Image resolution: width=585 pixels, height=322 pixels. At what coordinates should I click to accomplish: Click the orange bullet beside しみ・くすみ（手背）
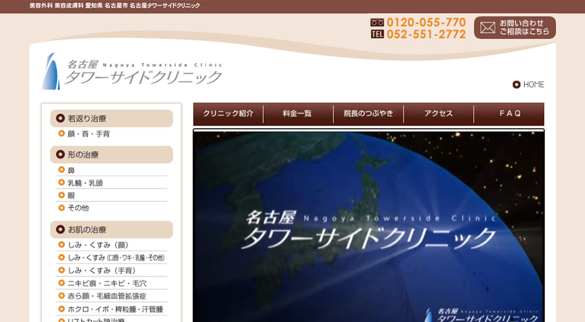tap(61, 270)
